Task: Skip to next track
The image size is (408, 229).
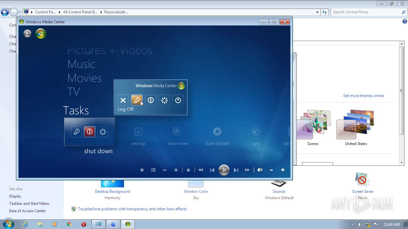Action: [236, 170]
